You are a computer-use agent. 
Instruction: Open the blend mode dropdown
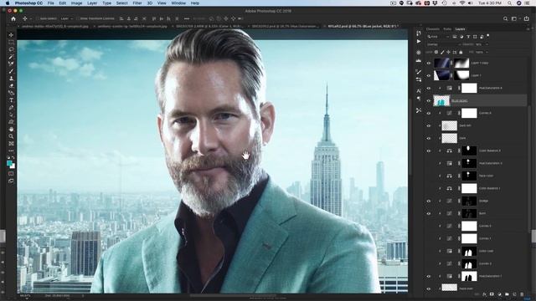pos(443,44)
